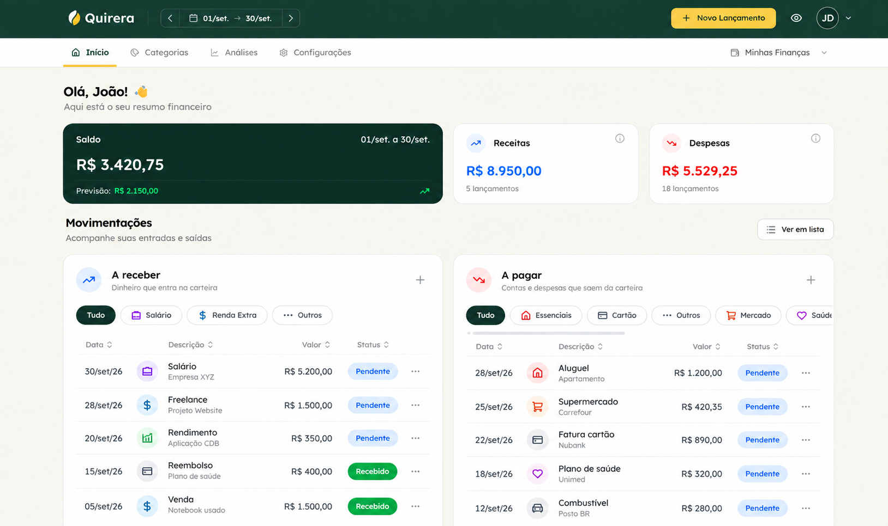The width and height of the screenshot is (888, 526).
Task: Filter A pagar by Essenciais
Action: (x=546, y=315)
